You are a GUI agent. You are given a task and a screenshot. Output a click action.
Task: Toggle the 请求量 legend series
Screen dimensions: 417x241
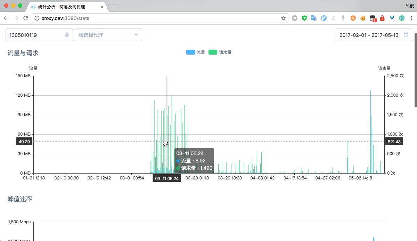(x=220, y=52)
